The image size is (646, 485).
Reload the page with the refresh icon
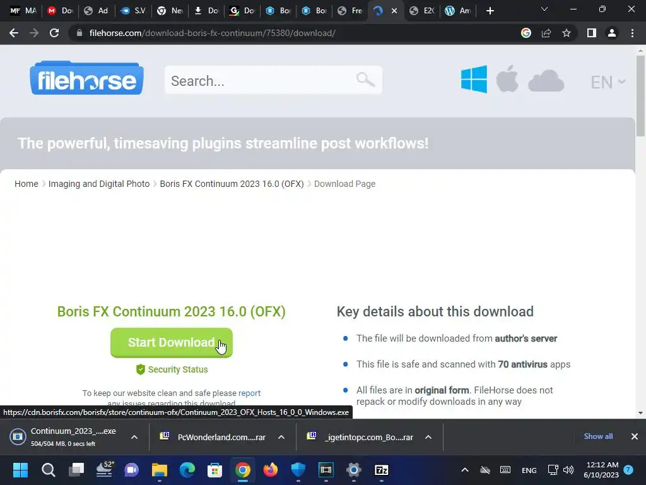[x=54, y=33]
